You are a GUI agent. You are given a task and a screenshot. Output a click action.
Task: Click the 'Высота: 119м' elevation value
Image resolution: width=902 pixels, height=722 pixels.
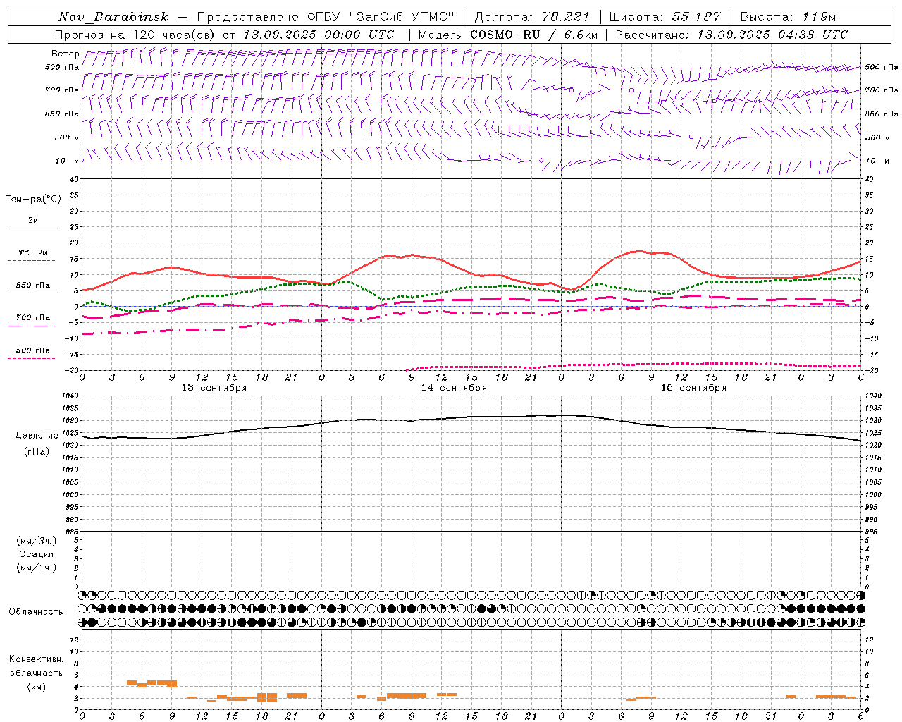click(788, 17)
